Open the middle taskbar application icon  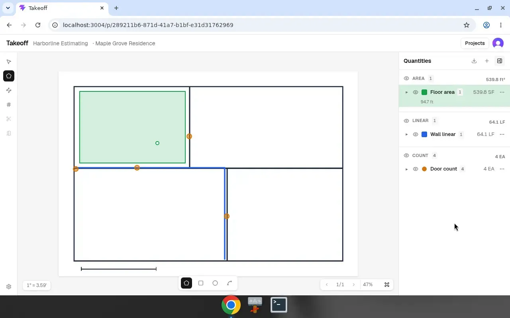point(255,305)
